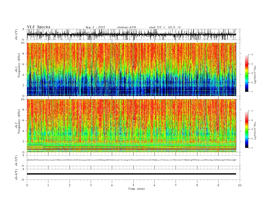
Task: Click inside the ch.1 spectrogram panel
Action: pos(131,69)
